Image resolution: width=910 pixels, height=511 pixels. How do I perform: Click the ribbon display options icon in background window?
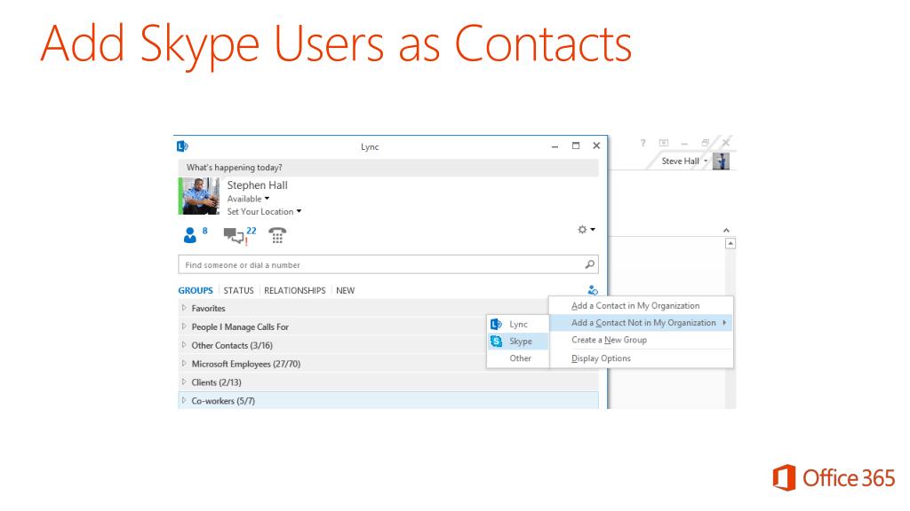click(x=663, y=143)
